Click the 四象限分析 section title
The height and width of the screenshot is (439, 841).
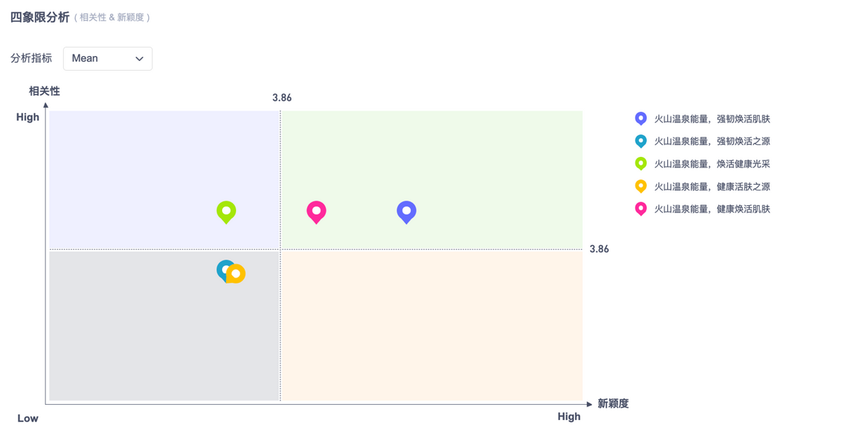(40, 17)
